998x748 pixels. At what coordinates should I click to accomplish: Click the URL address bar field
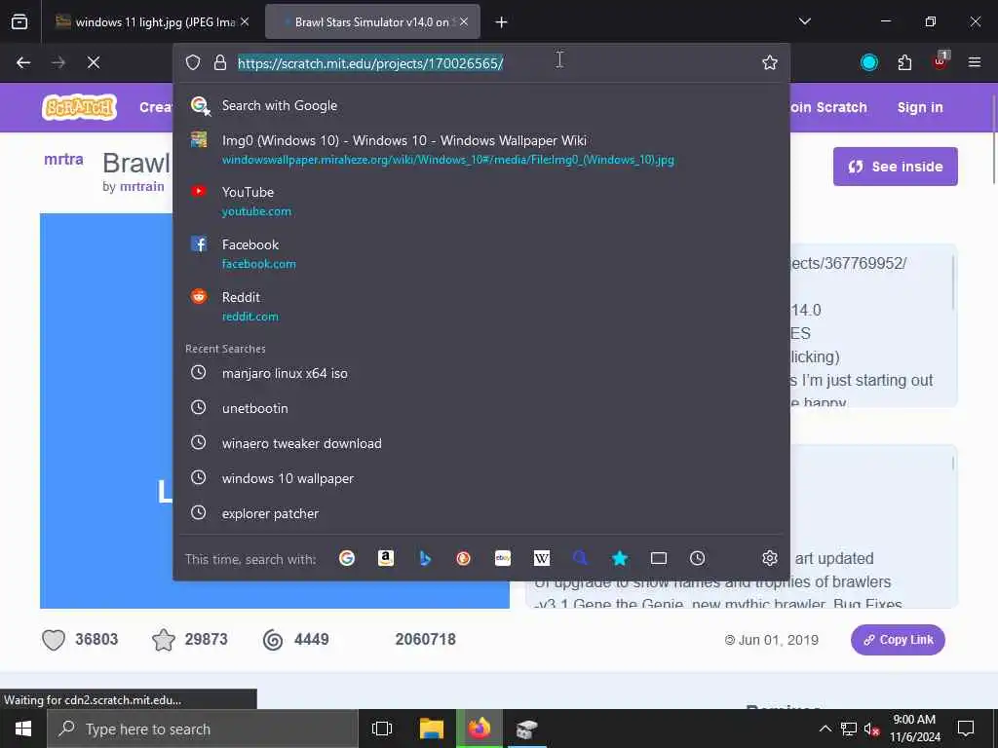(481, 62)
